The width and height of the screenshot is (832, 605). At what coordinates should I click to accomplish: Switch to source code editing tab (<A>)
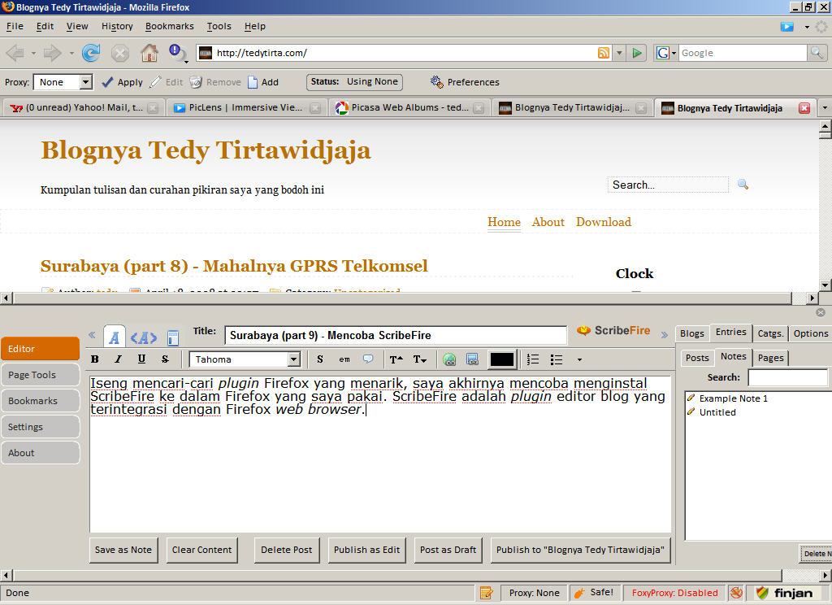click(144, 337)
